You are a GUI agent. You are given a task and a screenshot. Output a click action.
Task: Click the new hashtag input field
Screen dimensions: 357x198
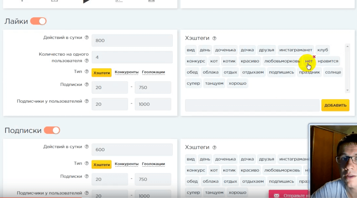pos(252,105)
